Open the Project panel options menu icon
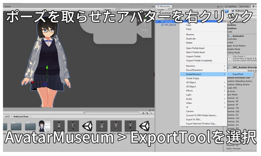This screenshot has width=261, height=156. (152, 110)
